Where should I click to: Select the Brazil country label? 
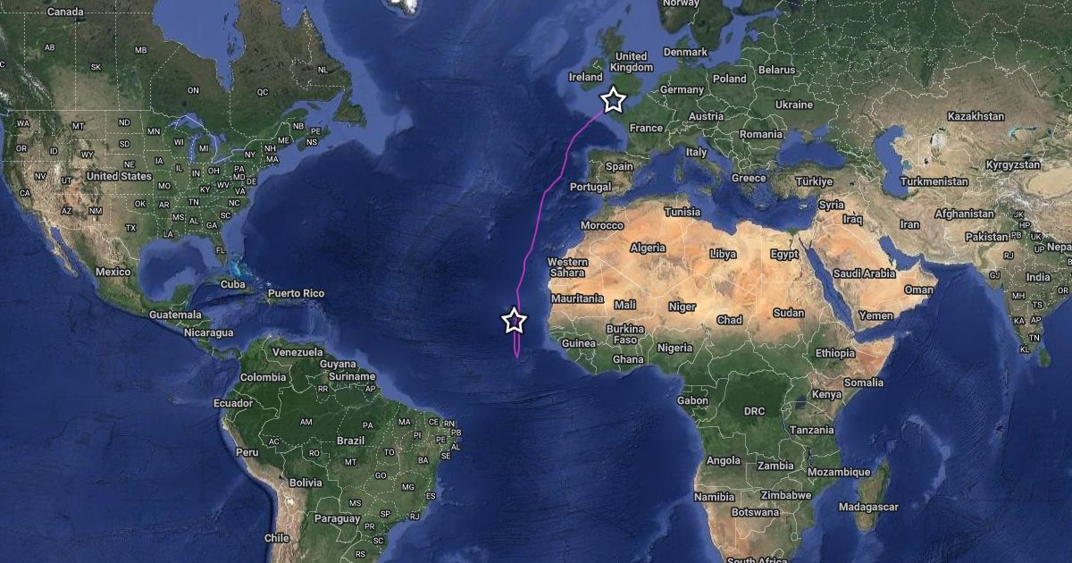pos(351,441)
